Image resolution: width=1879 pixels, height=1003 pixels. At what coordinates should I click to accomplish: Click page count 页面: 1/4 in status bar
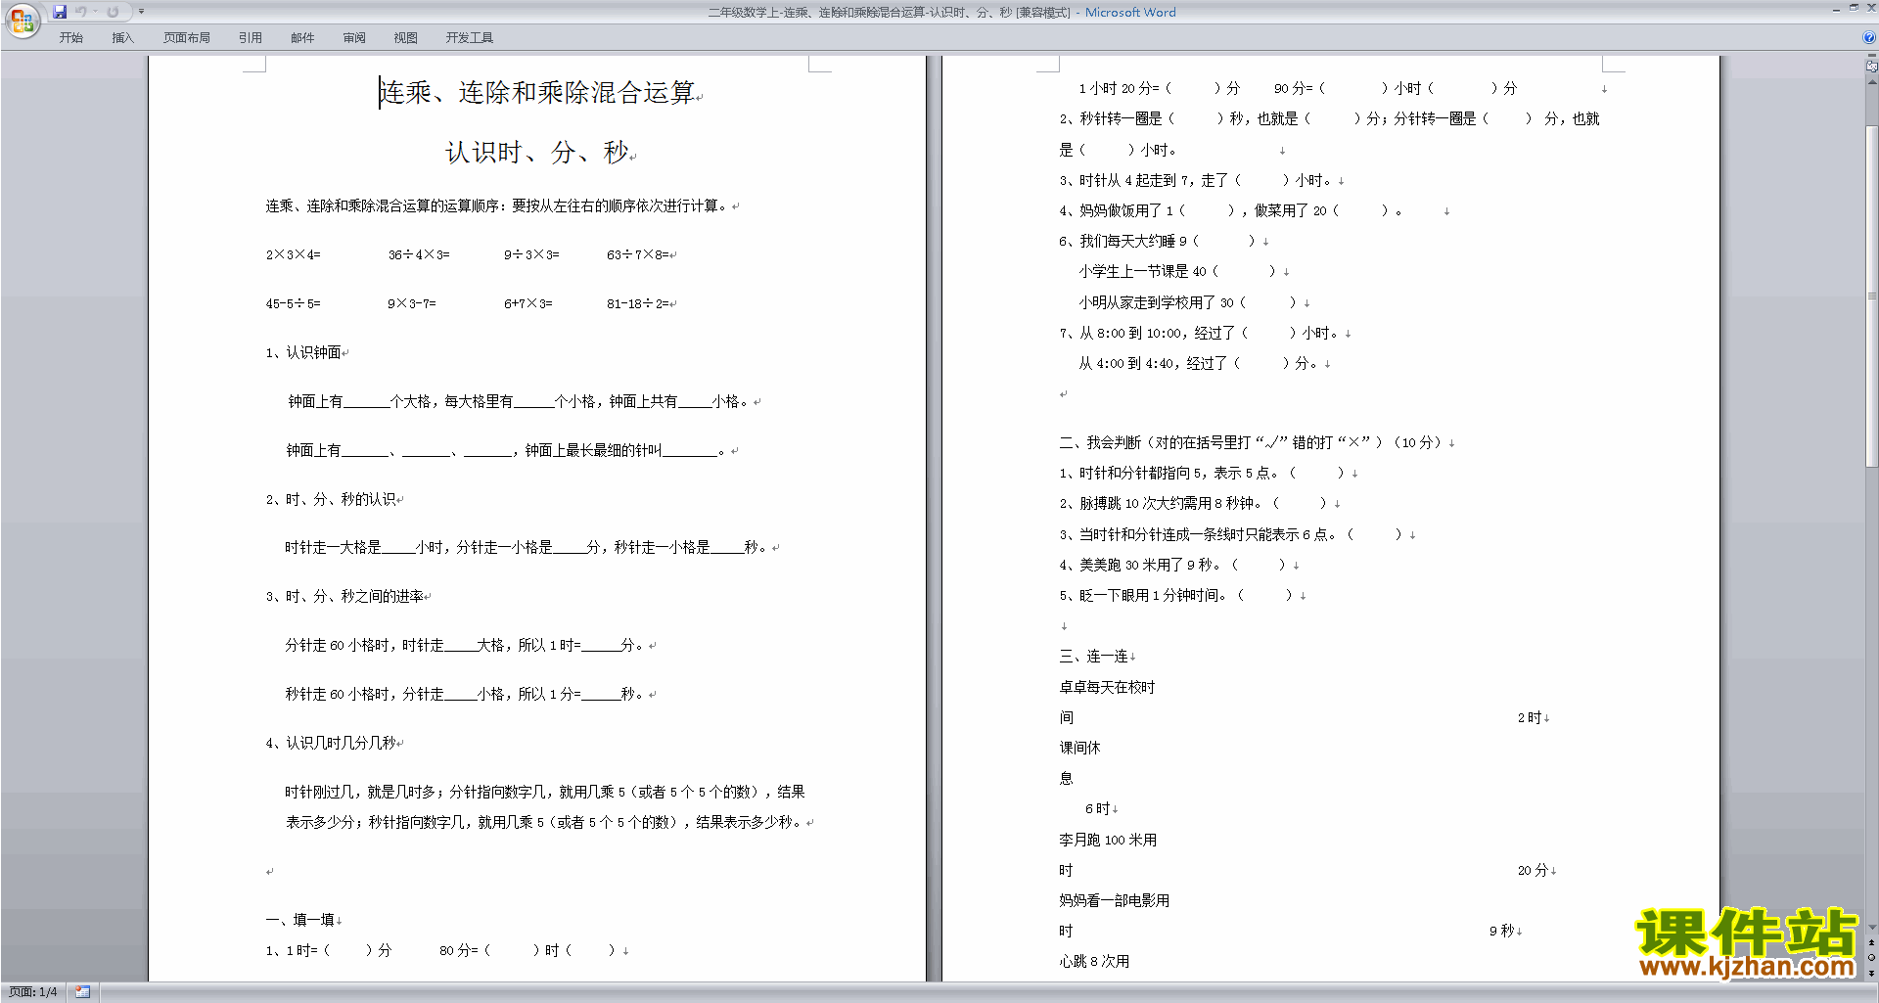(x=33, y=992)
